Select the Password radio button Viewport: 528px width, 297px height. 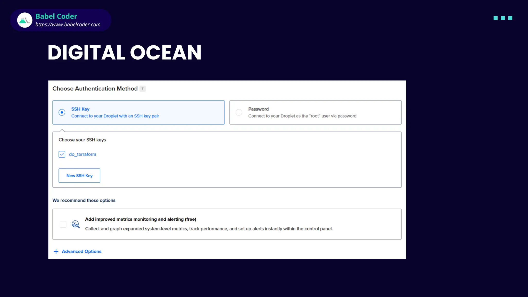click(239, 112)
